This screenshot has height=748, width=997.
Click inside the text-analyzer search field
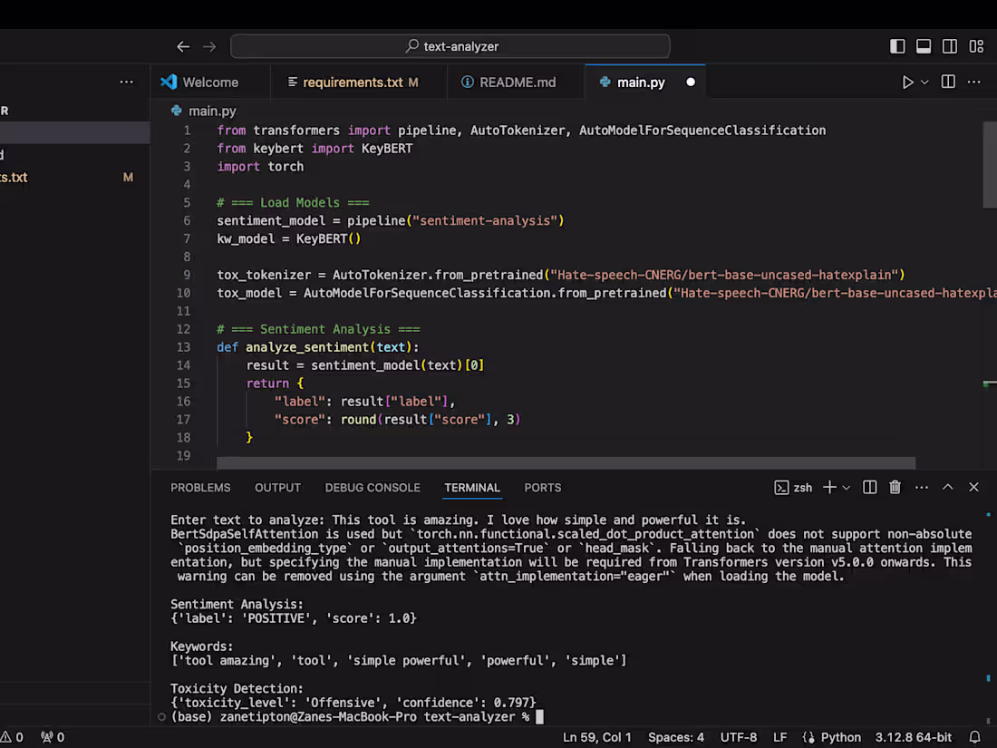pyautogui.click(x=449, y=45)
